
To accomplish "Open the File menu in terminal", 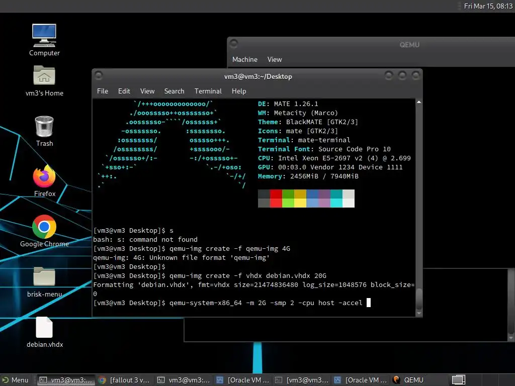I will 103,91.
